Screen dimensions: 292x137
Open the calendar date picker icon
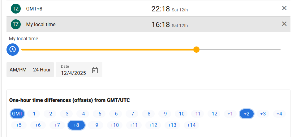pyautogui.click(x=95, y=71)
